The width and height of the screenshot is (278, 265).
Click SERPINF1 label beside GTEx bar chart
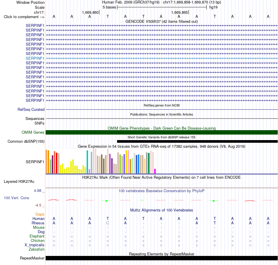(35, 162)
